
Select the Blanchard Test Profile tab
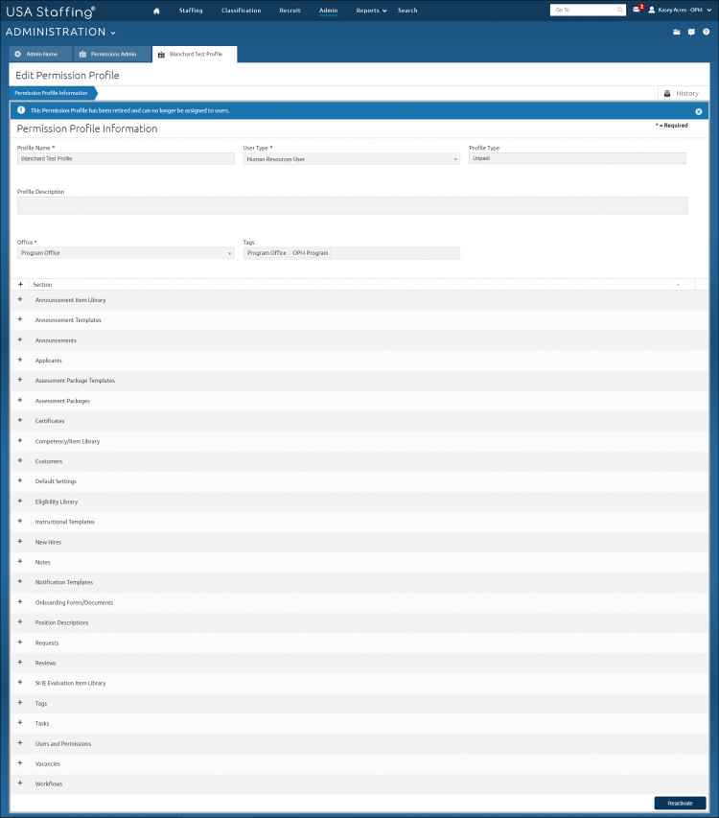[195, 55]
